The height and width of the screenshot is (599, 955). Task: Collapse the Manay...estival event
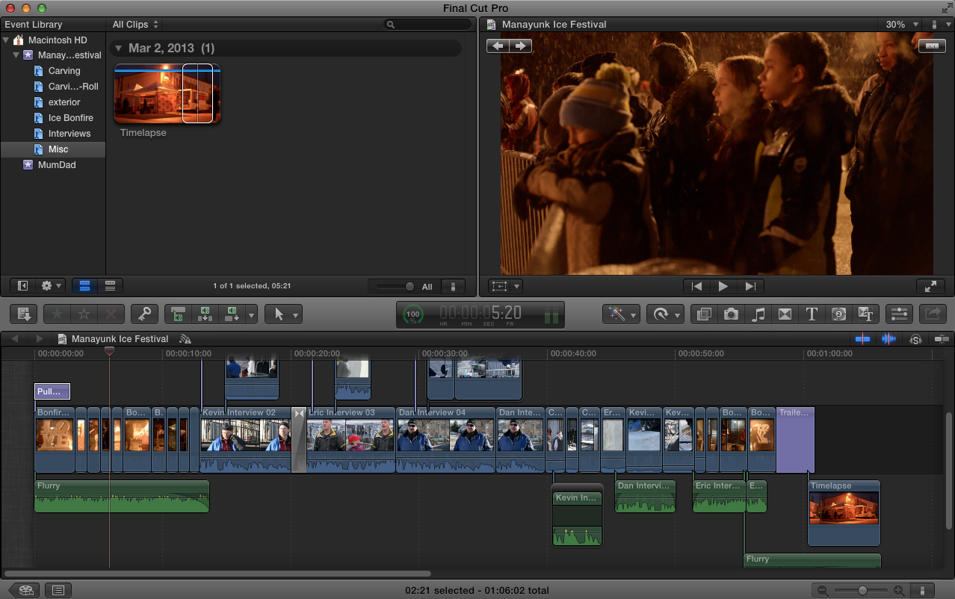tap(16, 55)
